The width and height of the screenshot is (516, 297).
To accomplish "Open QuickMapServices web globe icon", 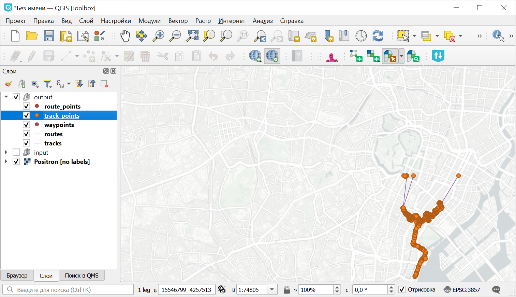I will (x=255, y=56).
